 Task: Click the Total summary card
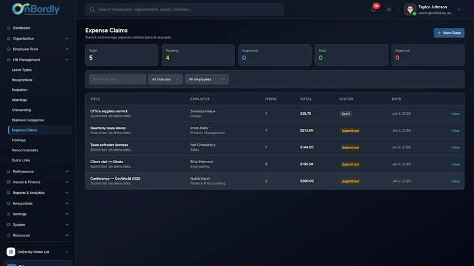coord(122,55)
